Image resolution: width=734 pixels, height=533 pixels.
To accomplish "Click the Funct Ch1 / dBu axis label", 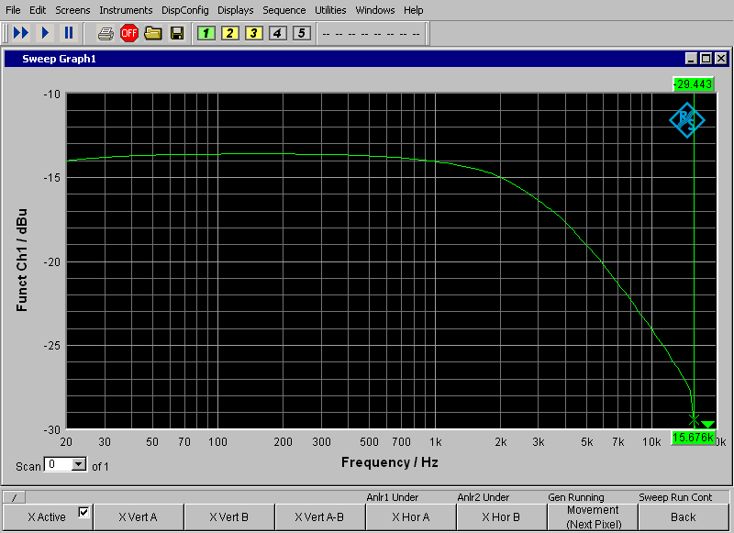I will (x=21, y=261).
